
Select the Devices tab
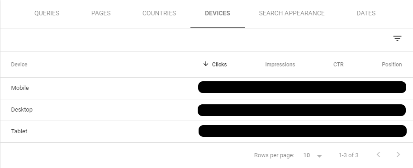coord(218,14)
